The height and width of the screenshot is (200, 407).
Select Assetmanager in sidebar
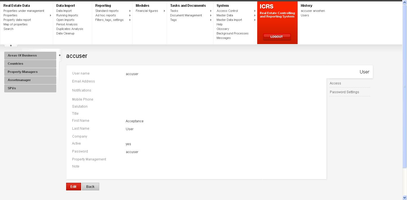point(30,80)
